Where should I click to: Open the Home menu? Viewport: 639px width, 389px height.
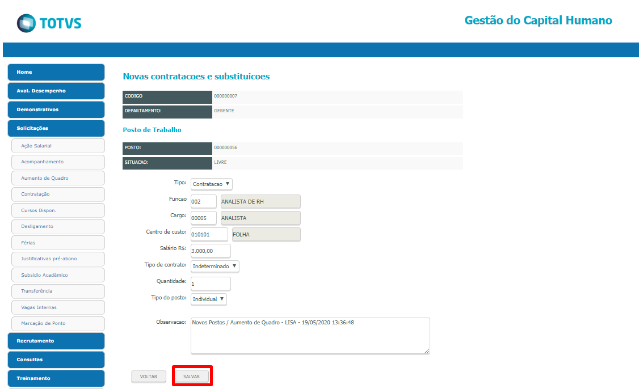56,72
